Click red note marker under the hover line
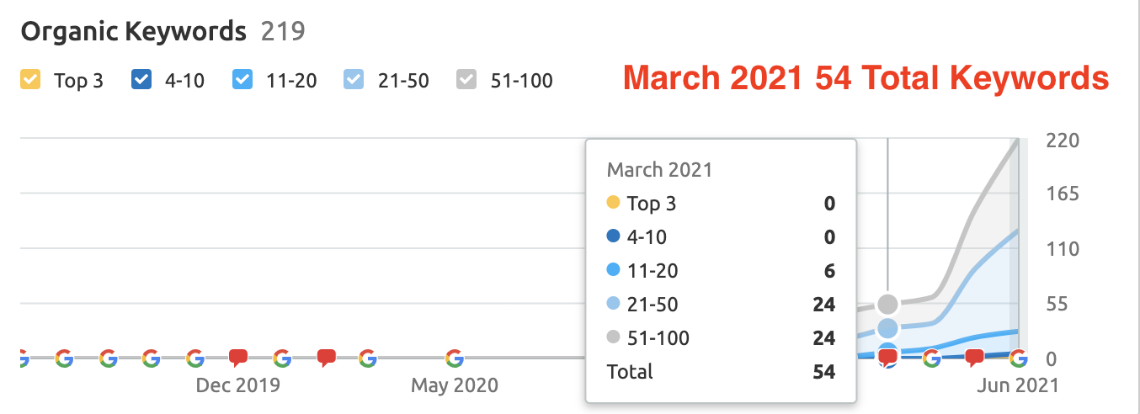1140x414 pixels. pos(887,358)
